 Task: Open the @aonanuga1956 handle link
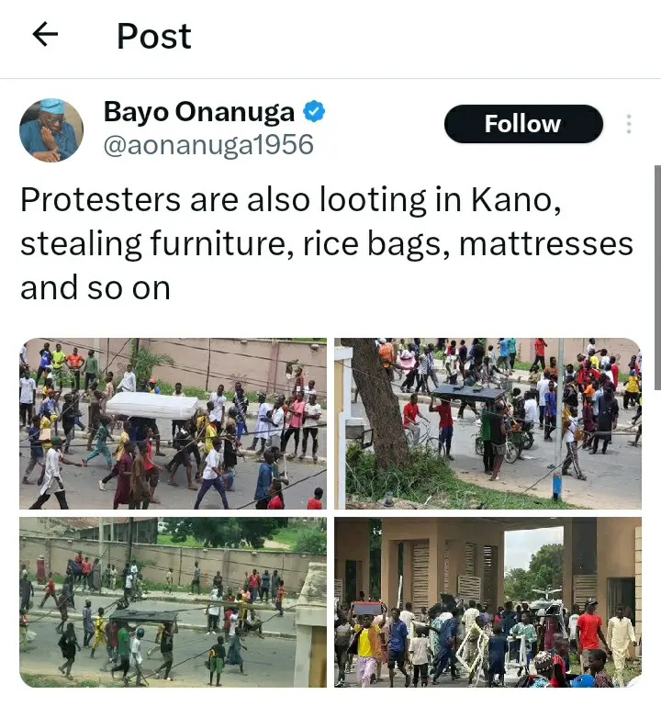(208, 145)
